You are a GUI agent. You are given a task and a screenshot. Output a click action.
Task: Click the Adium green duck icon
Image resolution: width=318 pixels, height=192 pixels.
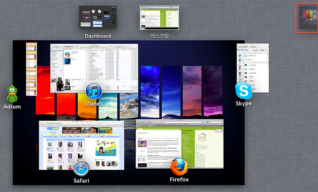click(x=12, y=94)
